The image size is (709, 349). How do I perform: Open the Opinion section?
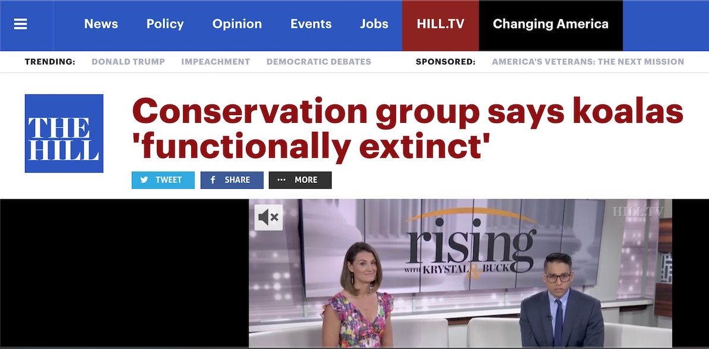pos(237,24)
